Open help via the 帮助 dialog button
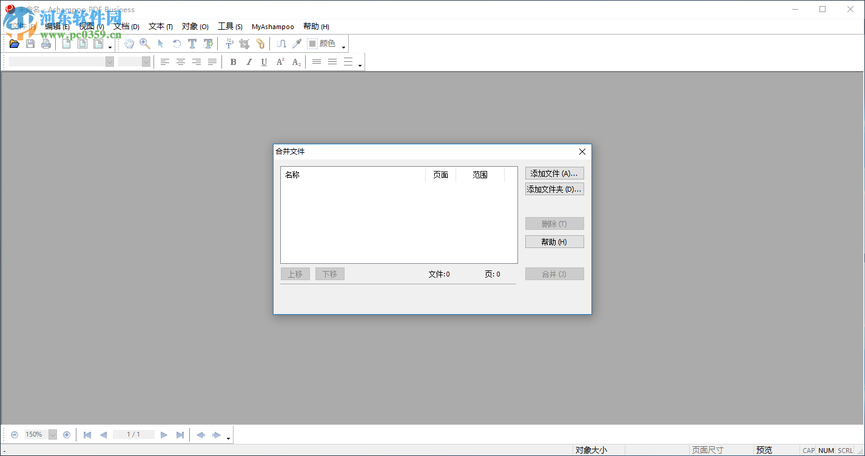The width and height of the screenshot is (865, 456). [x=554, y=241]
